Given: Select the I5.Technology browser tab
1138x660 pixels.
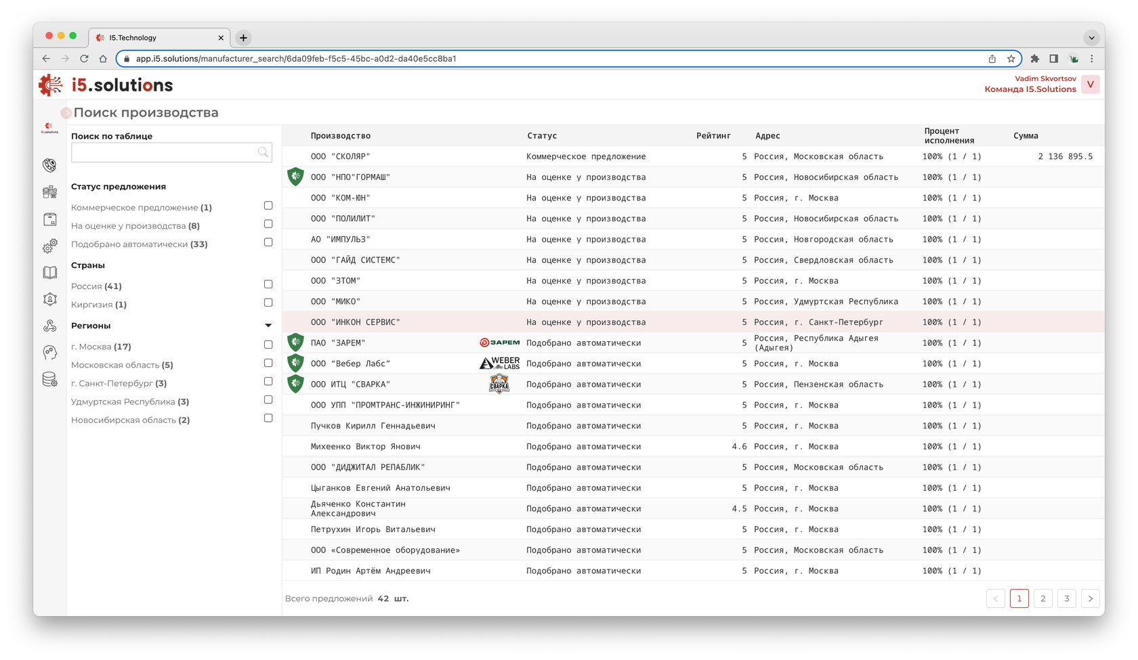Looking at the screenshot, I should pyautogui.click(x=160, y=38).
